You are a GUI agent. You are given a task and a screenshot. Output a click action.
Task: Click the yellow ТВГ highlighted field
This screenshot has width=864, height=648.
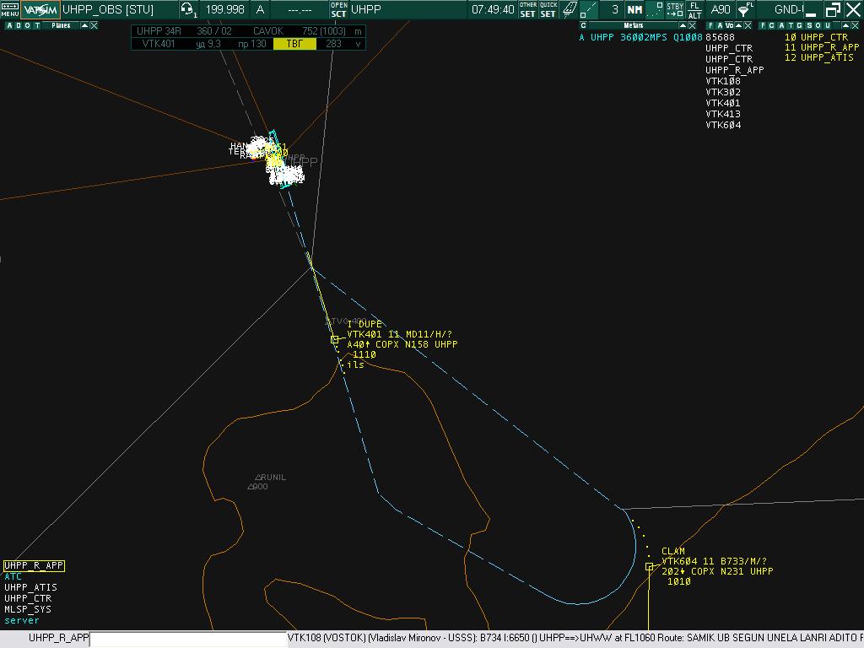point(294,44)
